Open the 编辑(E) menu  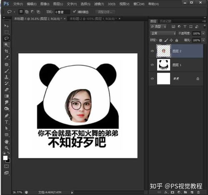32,4
